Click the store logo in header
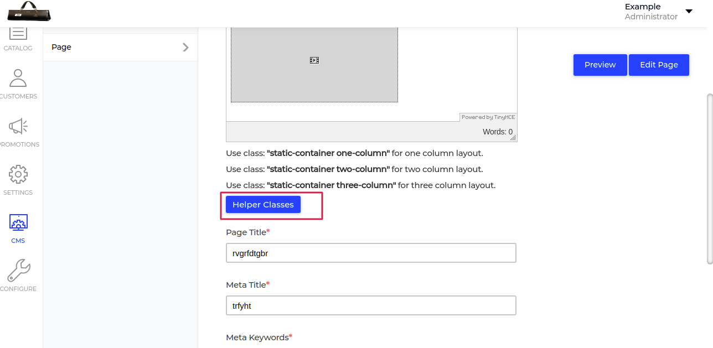The width and height of the screenshot is (713, 348). click(x=29, y=11)
